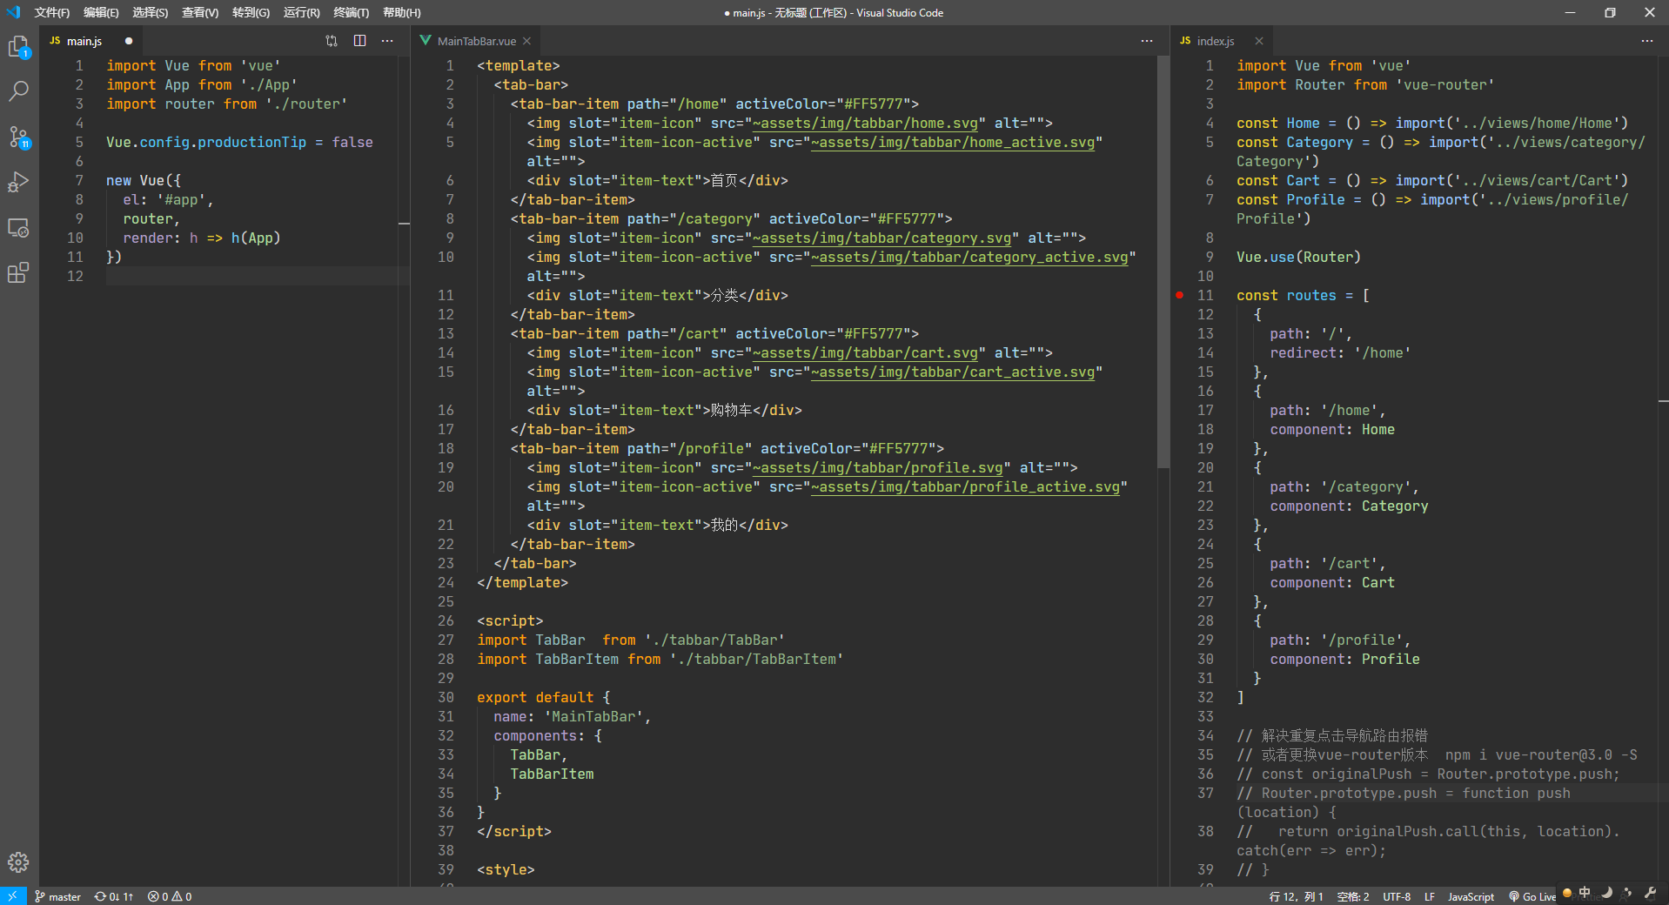Open the cart_active.svg asset link

click(953, 372)
